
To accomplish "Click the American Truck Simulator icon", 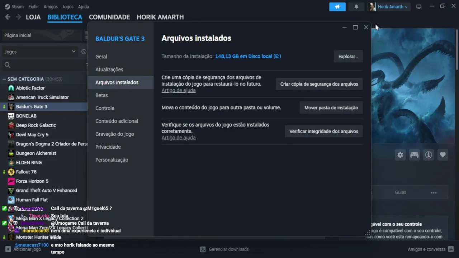I will click(11, 97).
